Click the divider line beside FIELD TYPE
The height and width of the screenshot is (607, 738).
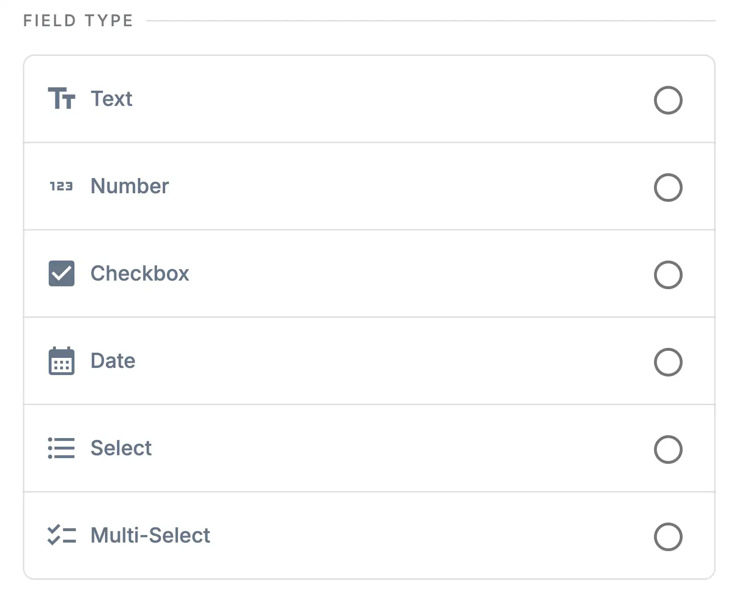pos(431,21)
